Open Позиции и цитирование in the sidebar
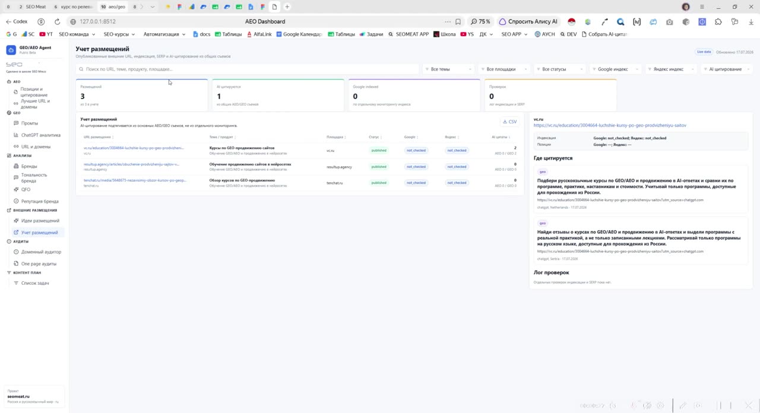The width and height of the screenshot is (760, 413). coord(34,92)
